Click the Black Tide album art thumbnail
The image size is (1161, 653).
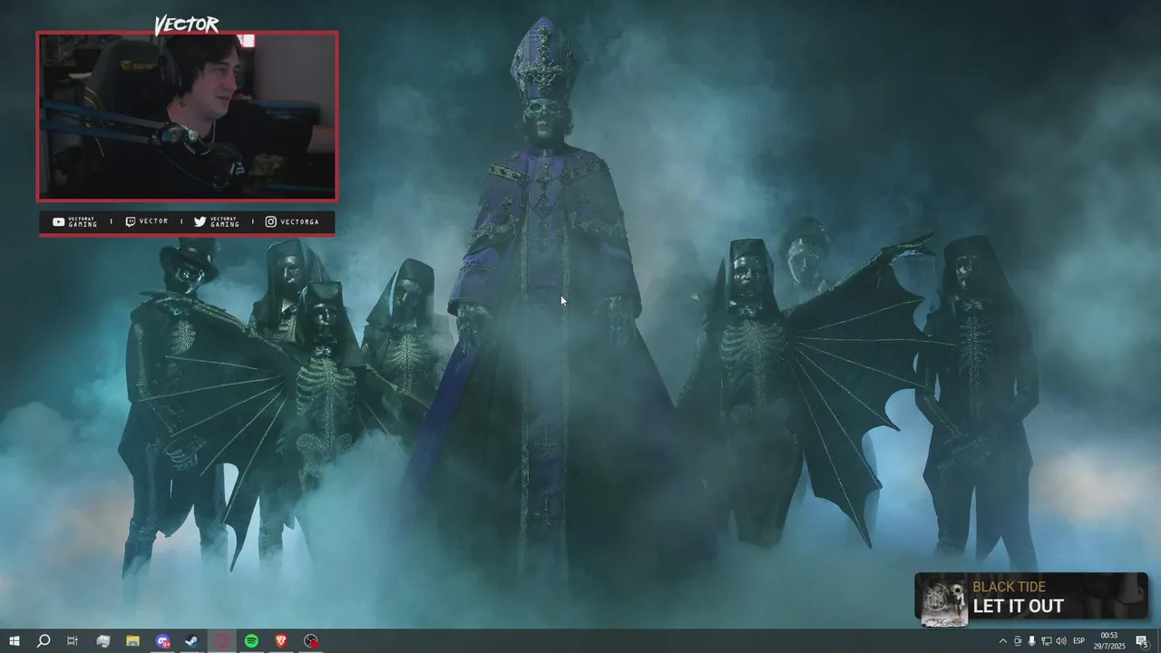coord(944,602)
